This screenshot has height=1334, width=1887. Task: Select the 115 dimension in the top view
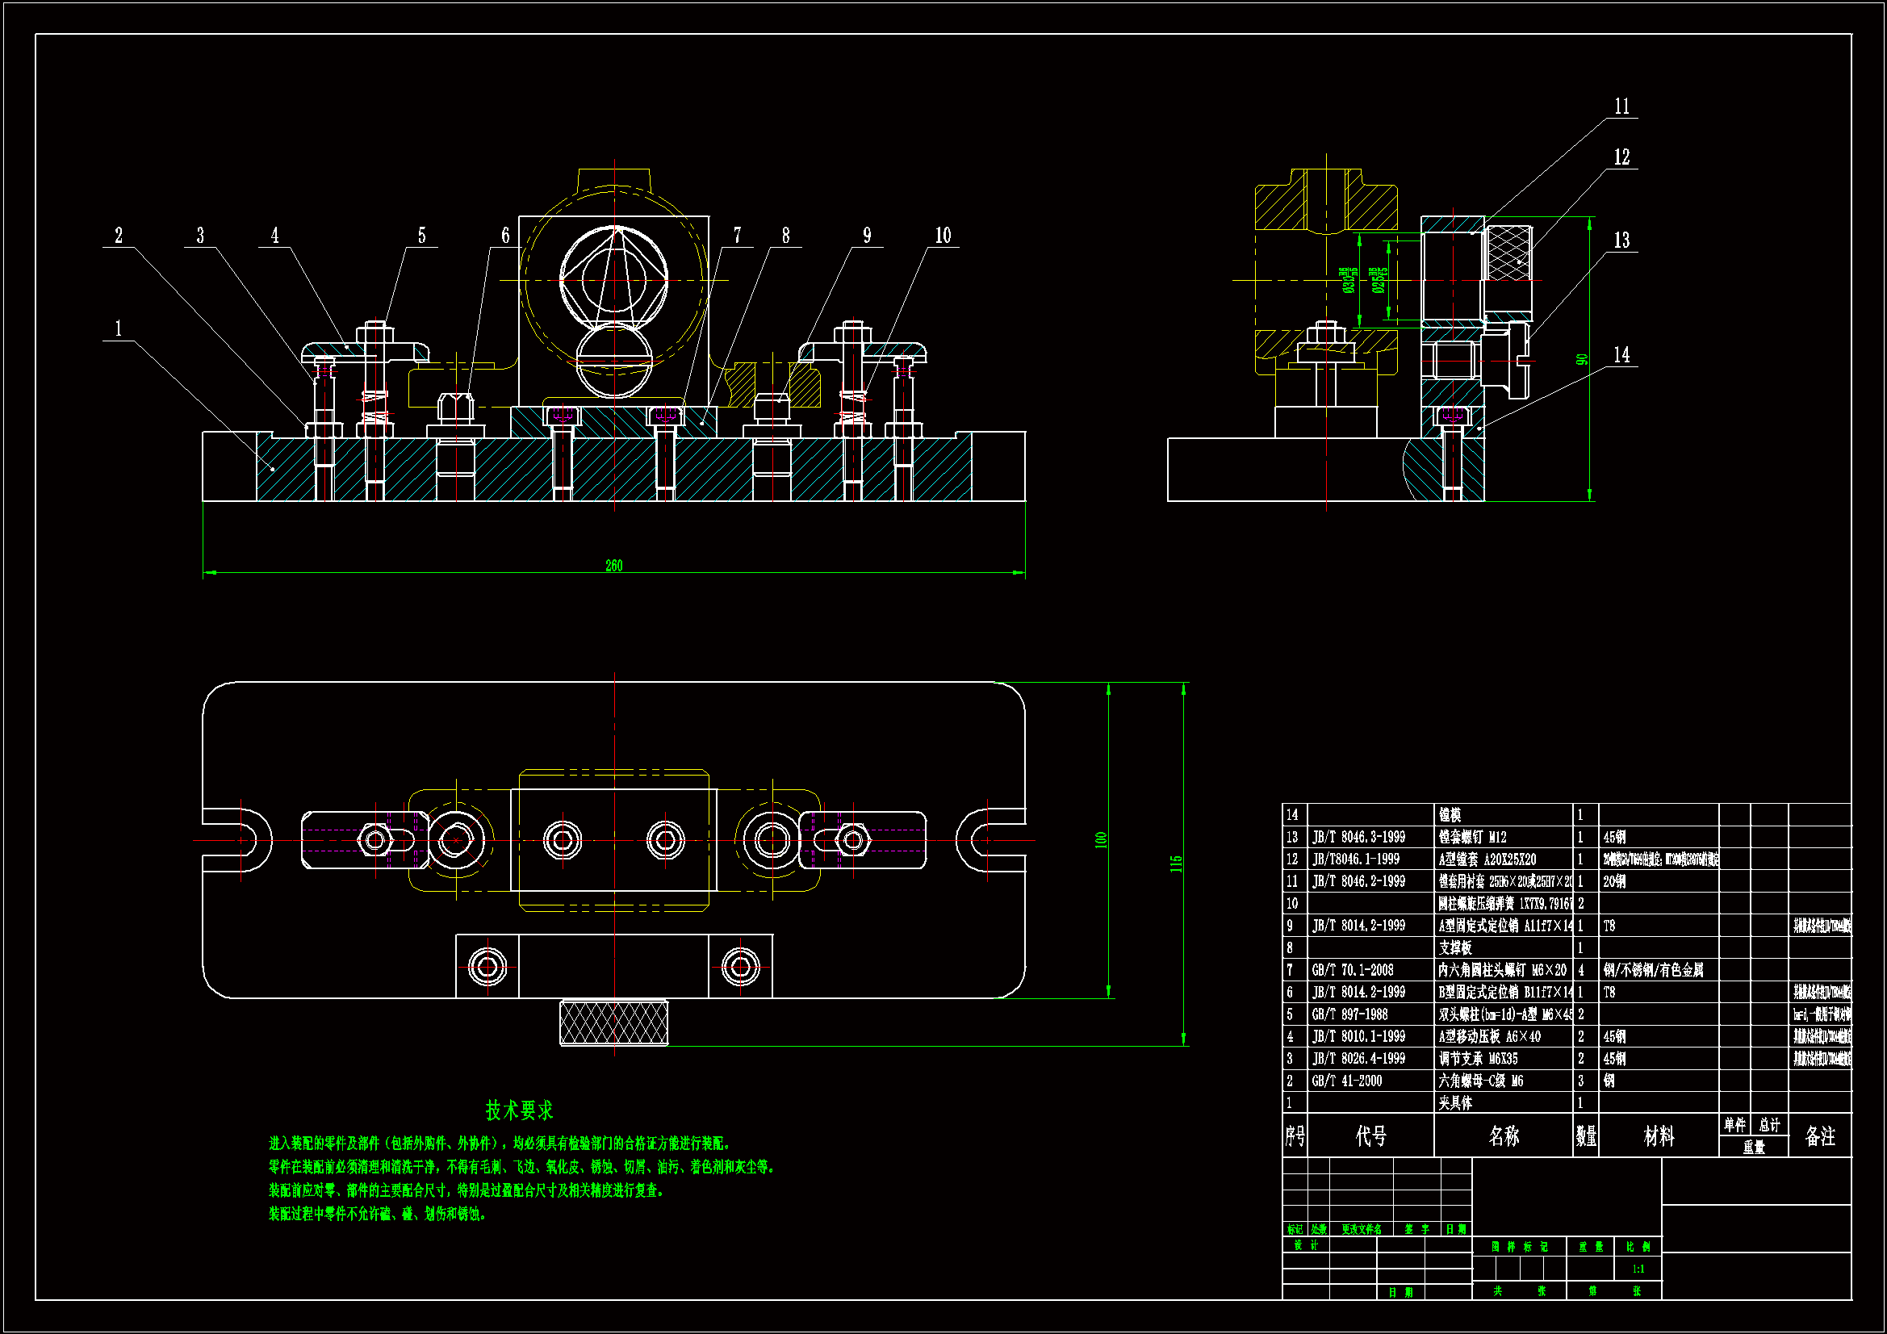pyautogui.click(x=1176, y=863)
